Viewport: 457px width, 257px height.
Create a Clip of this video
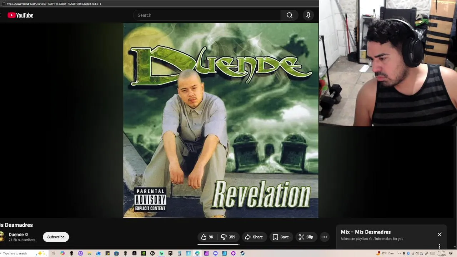click(306, 237)
